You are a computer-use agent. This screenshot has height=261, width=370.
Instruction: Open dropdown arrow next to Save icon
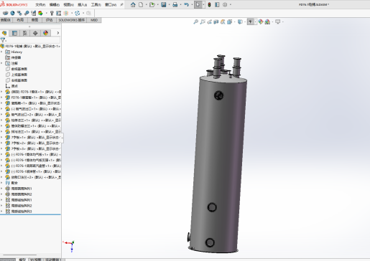pos(169,4)
